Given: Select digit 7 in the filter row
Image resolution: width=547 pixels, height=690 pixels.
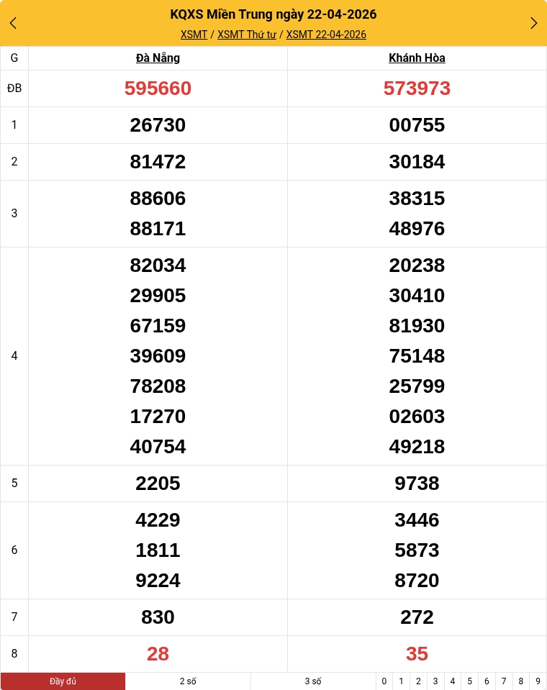Looking at the screenshot, I should click(x=504, y=681).
